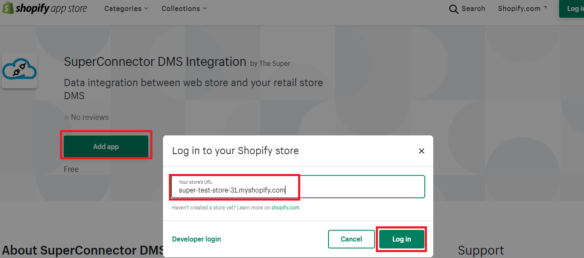Click the store URL input field
Screen dimensions: 584x258
298,186
